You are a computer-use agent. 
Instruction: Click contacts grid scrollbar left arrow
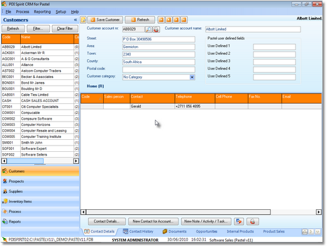[84, 212]
